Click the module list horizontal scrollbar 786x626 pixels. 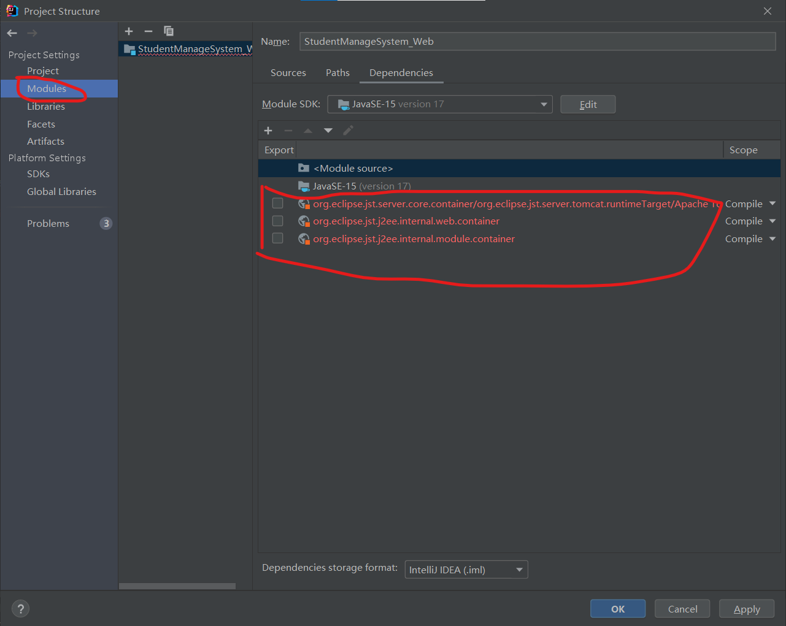tap(177, 586)
